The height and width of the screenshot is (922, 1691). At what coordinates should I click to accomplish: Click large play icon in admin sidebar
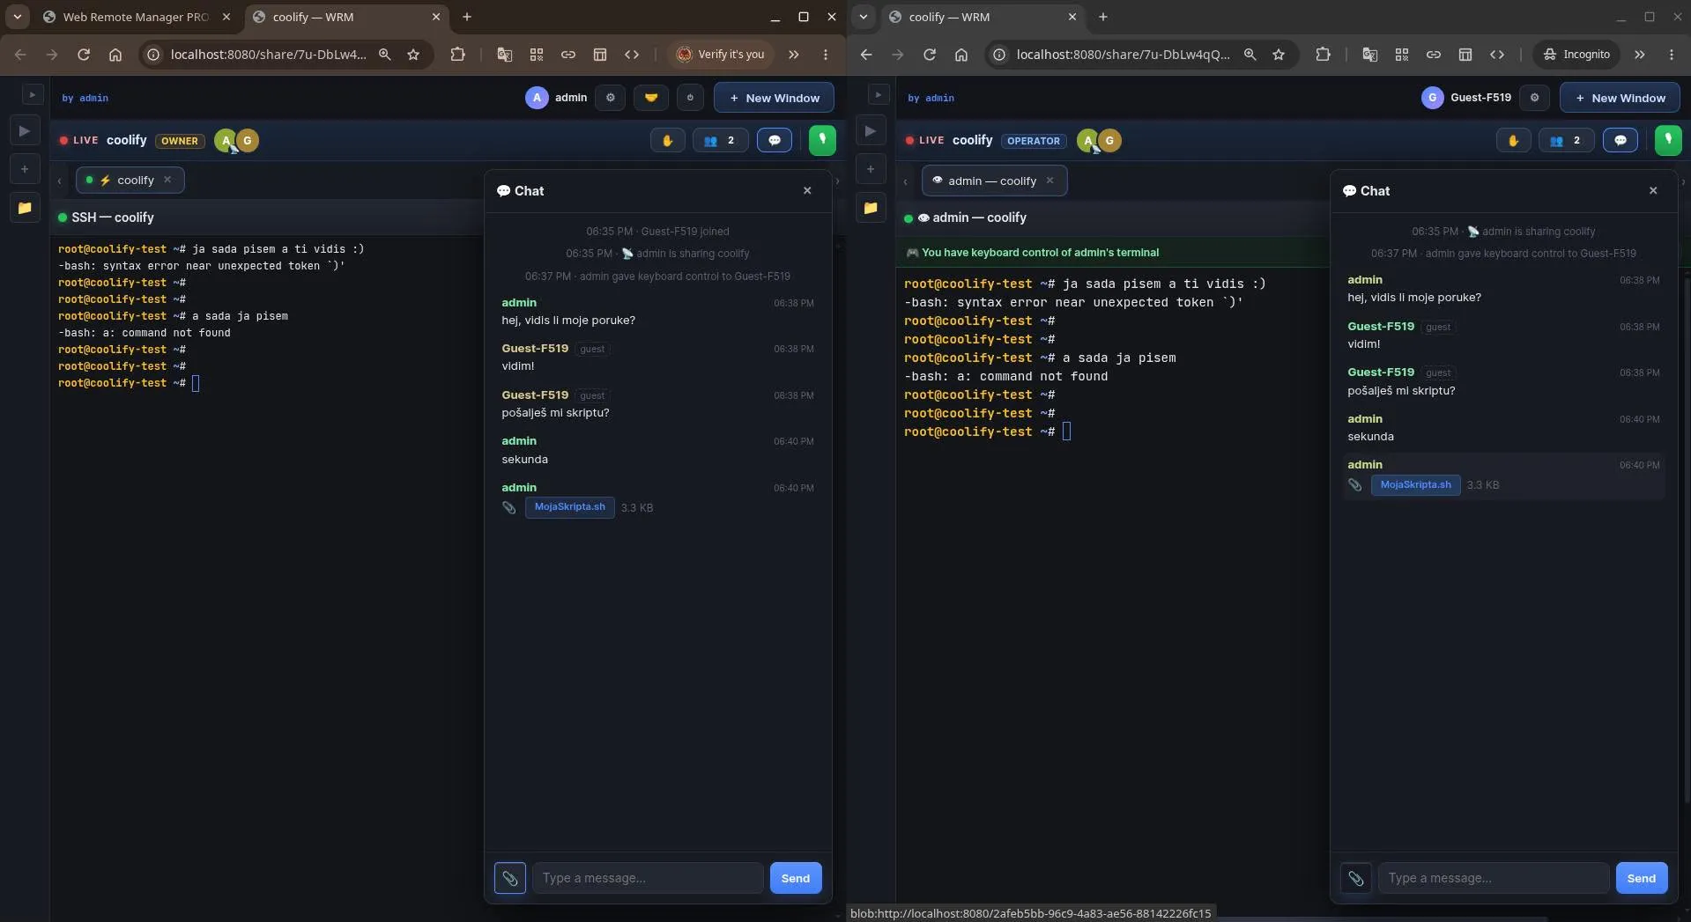25,131
